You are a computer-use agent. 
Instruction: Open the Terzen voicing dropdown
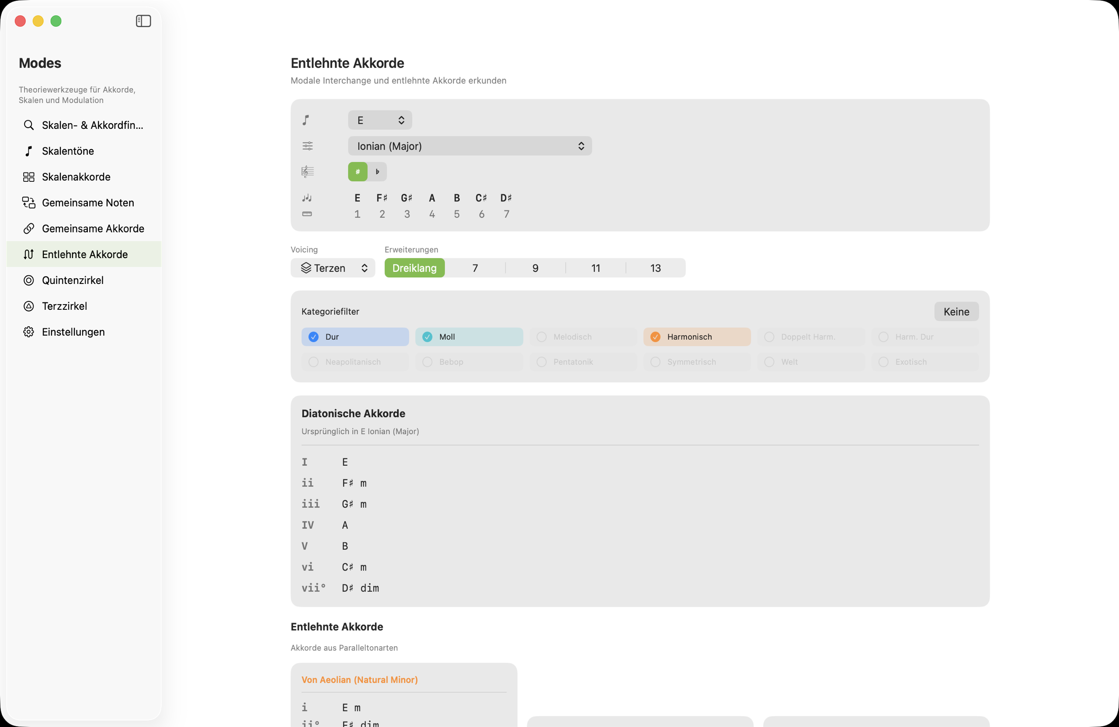pos(333,268)
